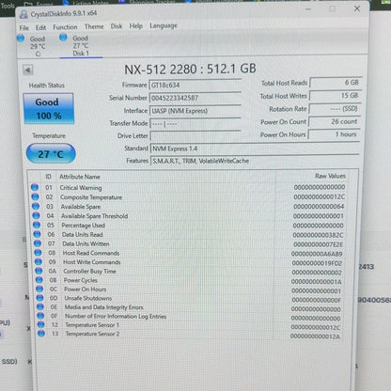Select the Host Read Commands attribute name
The height and width of the screenshot is (391, 391).
tap(91, 253)
